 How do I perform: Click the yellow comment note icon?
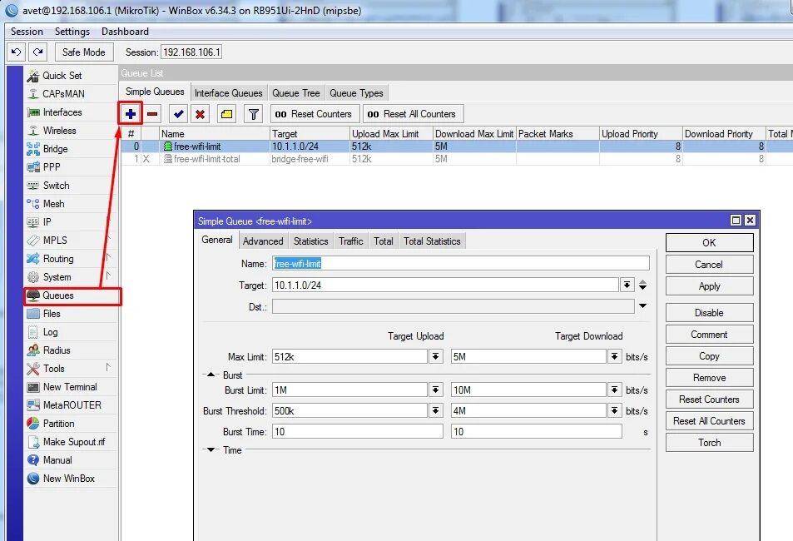tap(226, 114)
